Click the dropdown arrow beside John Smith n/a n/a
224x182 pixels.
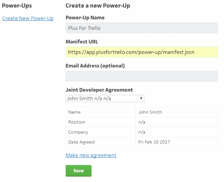(x=141, y=98)
